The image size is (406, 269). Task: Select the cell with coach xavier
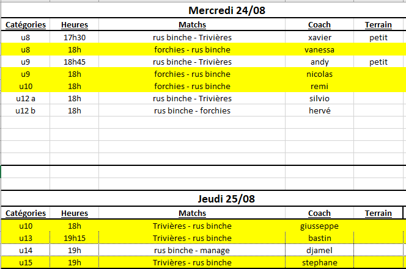(x=320, y=37)
